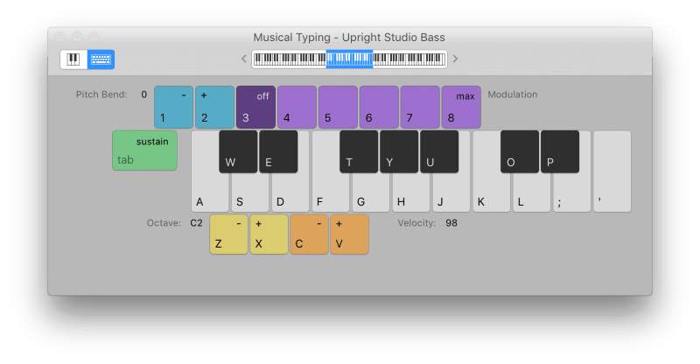Raise the octave with X key

(269, 234)
